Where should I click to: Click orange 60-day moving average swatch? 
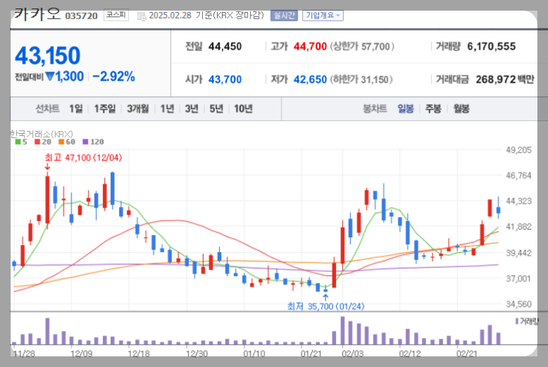coord(62,142)
